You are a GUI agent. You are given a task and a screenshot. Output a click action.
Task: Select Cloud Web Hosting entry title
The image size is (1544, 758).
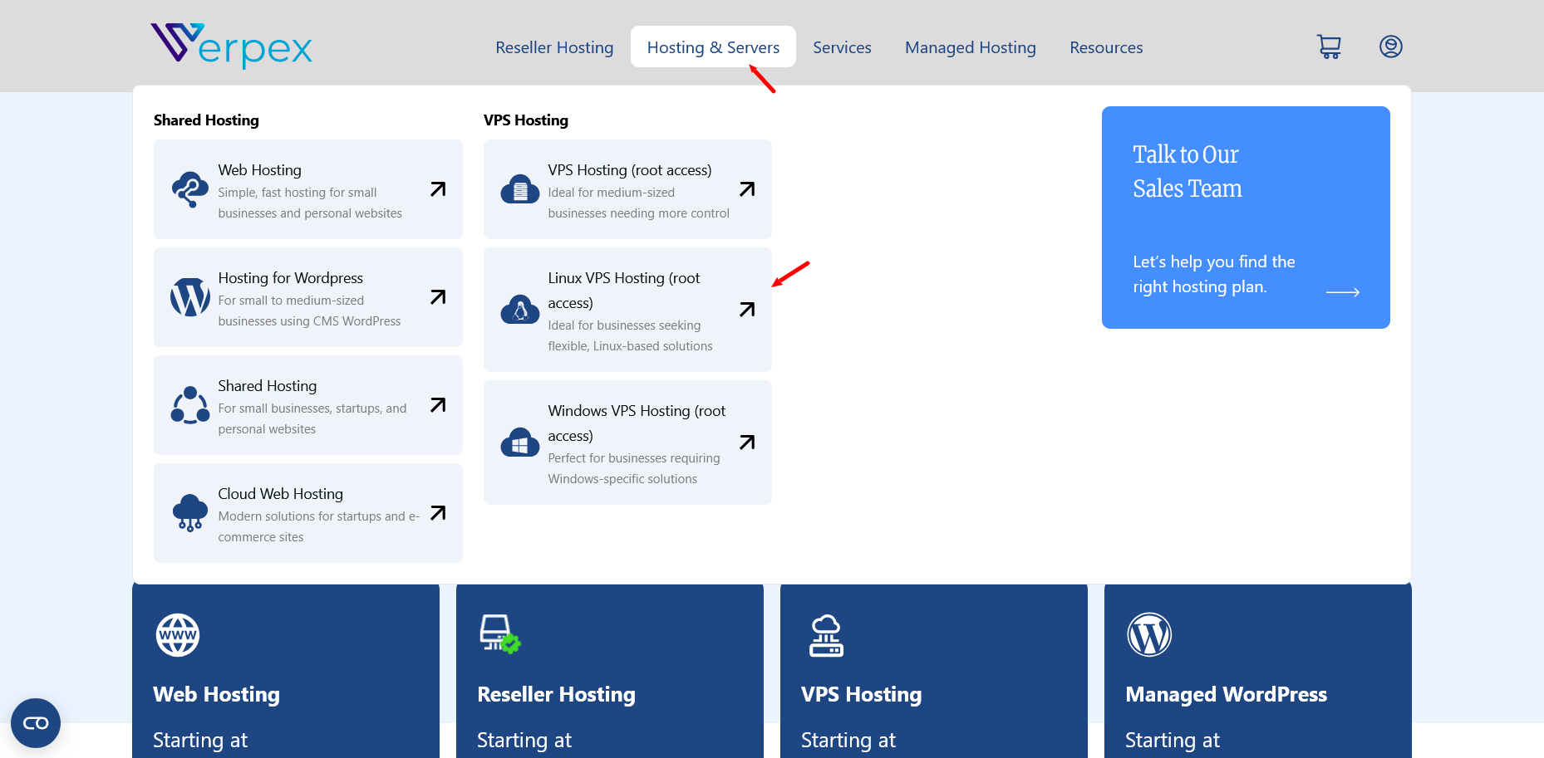coord(280,494)
